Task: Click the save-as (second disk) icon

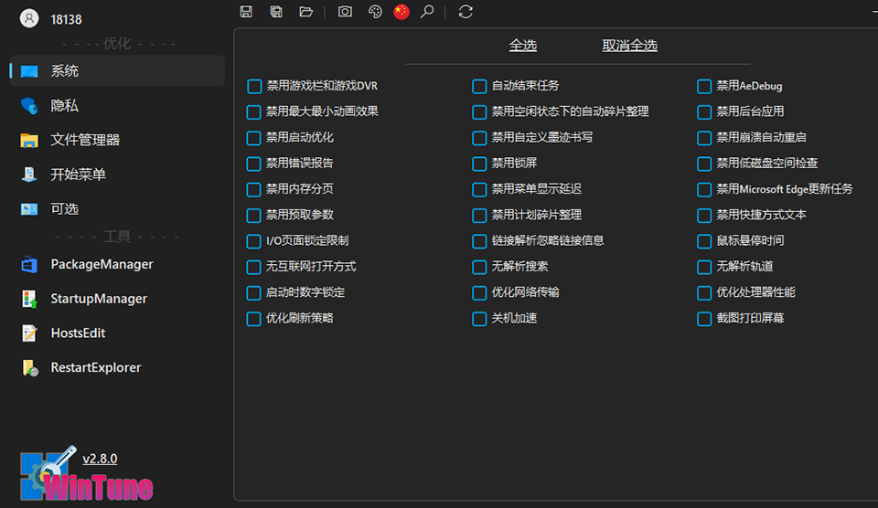Action: click(x=276, y=11)
